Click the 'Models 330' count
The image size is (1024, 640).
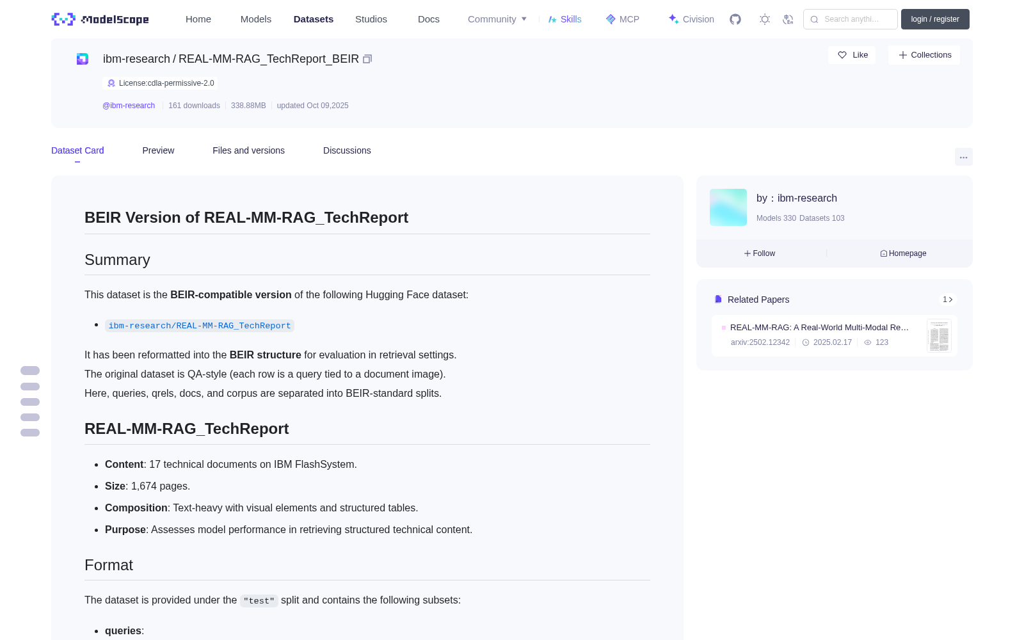coord(776,218)
